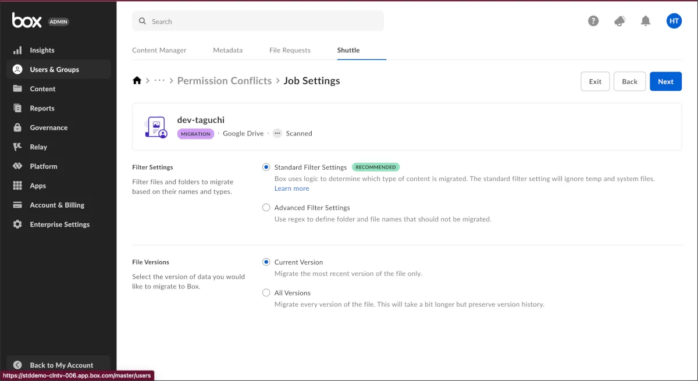The height and width of the screenshot is (381, 698).
Task: Click the announcements megaphone icon
Action: (x=619, y=21)
